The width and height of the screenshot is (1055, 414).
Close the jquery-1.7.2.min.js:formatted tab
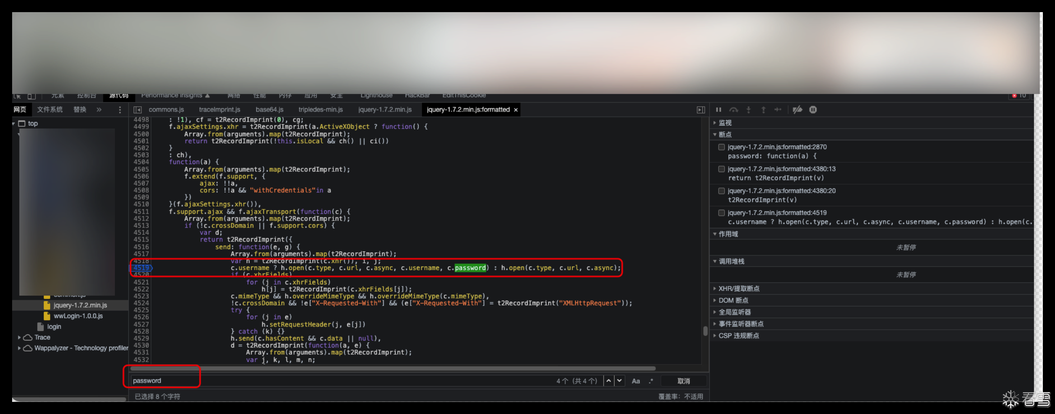click(x=516, y=110)
